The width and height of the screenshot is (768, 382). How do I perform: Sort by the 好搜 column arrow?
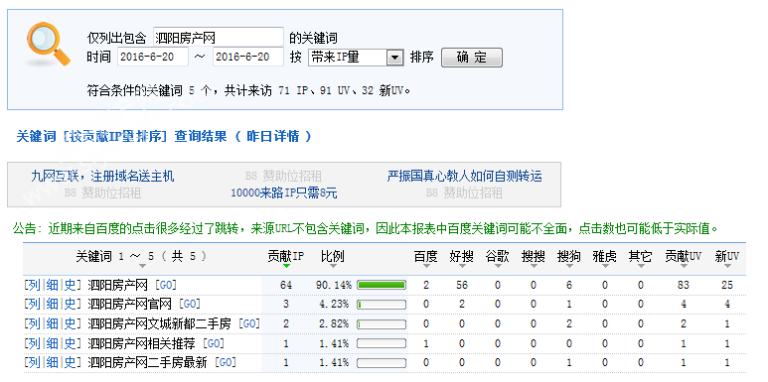click(462, 266)
